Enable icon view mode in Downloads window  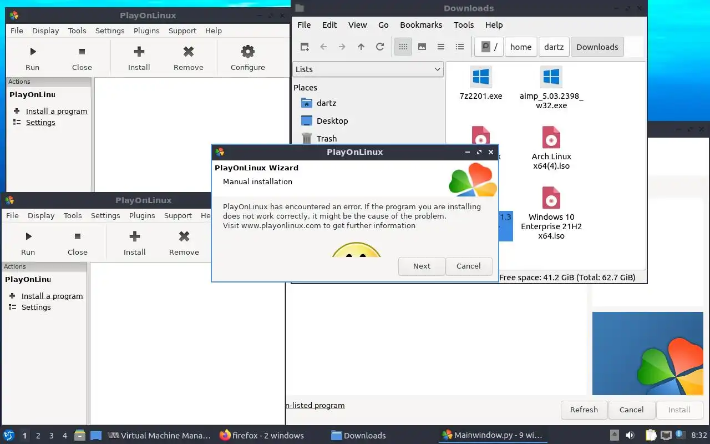(x=403, y=47)
